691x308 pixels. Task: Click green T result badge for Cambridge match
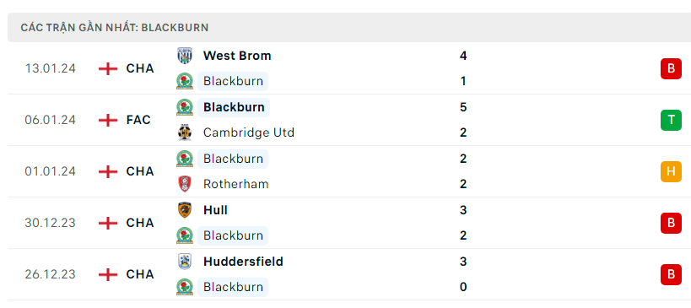click(671, 120)
